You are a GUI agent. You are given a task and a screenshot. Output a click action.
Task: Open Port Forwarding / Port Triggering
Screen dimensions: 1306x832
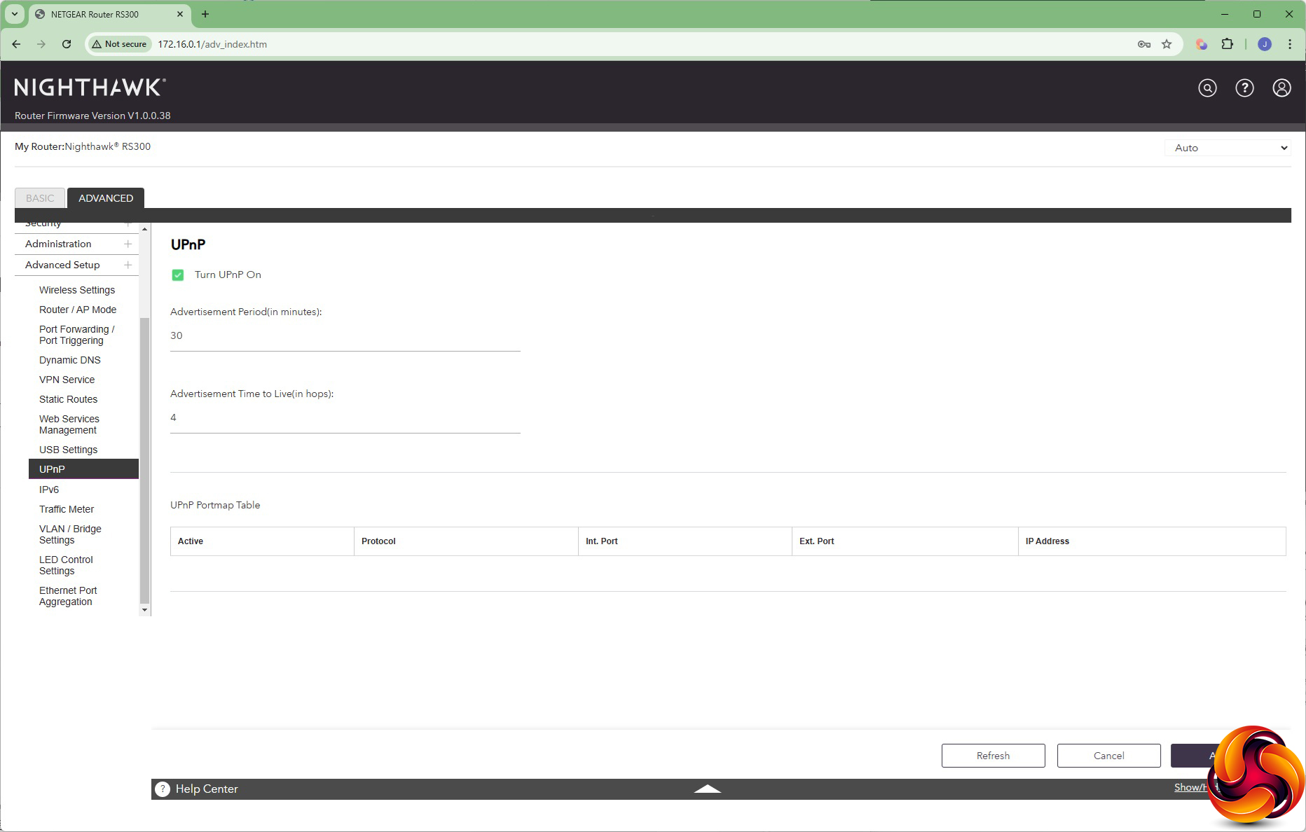click(77, 335)
